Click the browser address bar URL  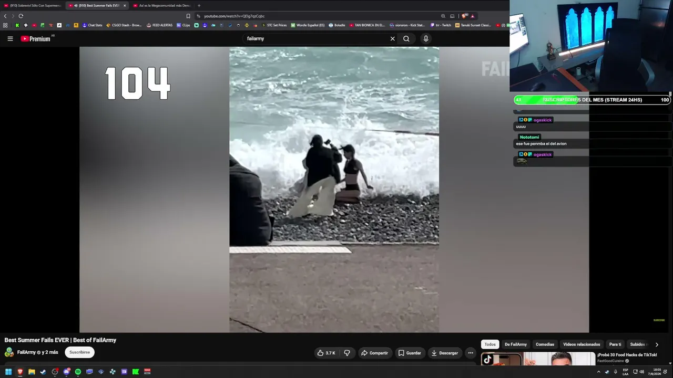pyautogui.click(x=234, y=16)
